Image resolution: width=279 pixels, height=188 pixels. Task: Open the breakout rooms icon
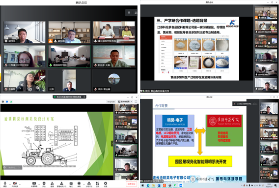point(89,184)
